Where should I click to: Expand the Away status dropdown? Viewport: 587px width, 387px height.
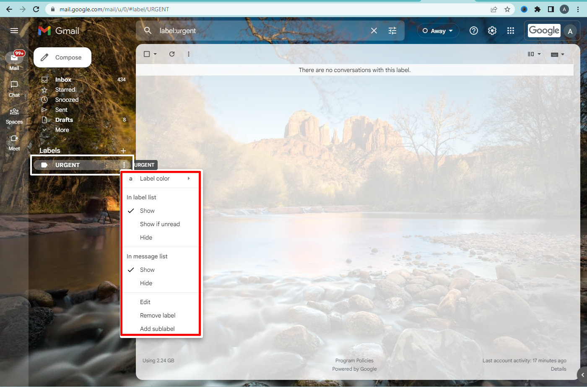point(438,31)
